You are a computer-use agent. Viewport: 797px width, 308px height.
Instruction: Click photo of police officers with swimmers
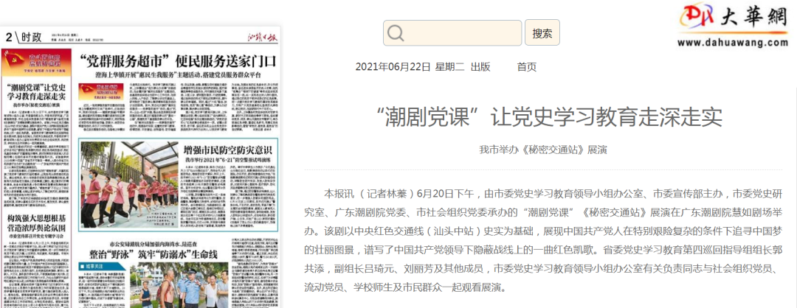pos(177,286)
